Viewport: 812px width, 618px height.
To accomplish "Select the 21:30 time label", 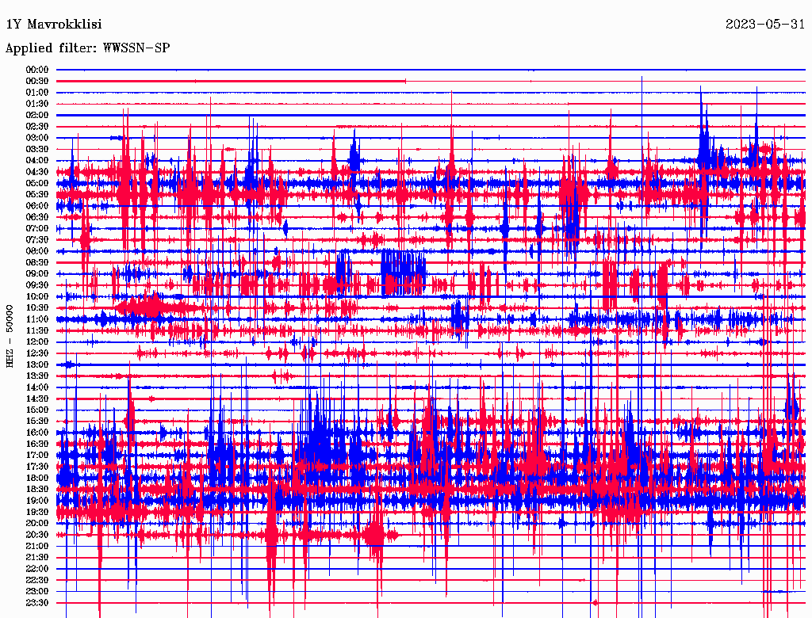I will [36, 558].
